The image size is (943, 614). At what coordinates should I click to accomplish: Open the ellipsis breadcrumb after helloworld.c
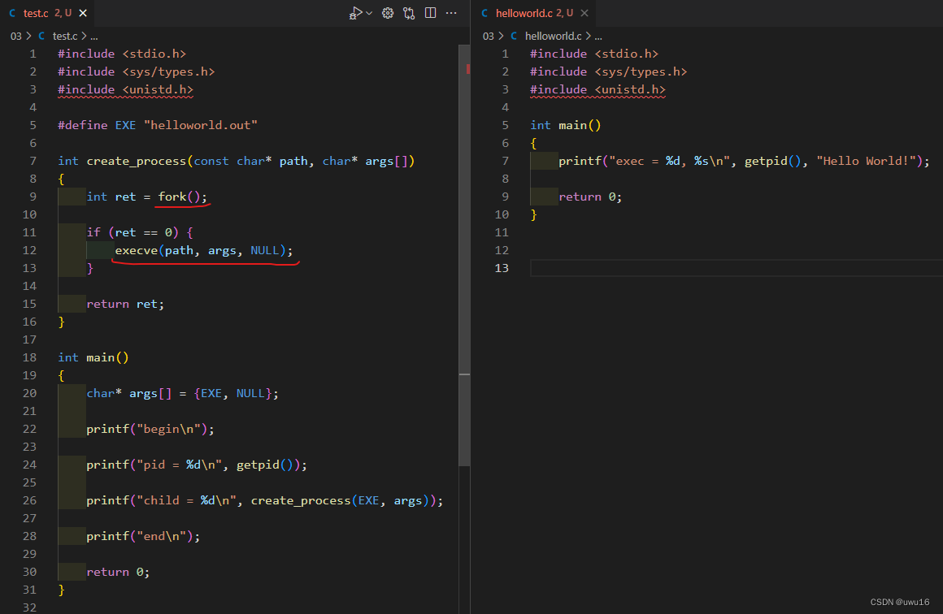coord(598,36)
